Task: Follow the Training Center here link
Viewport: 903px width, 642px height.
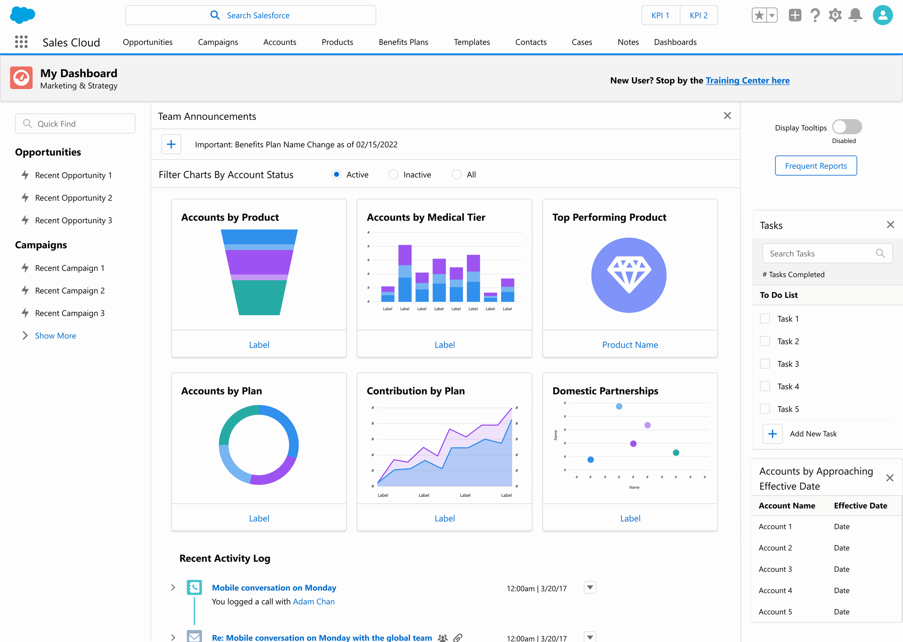Action: pos(748,80)
